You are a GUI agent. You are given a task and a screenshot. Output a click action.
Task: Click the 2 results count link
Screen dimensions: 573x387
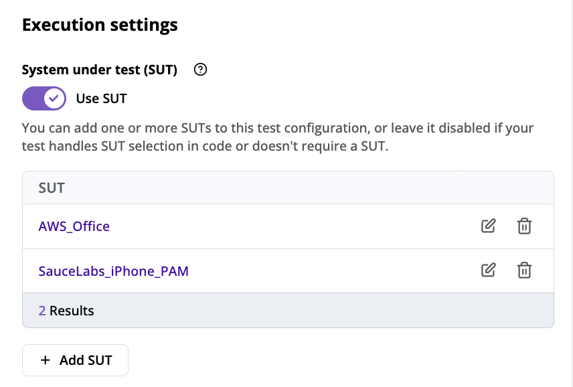pos(41,310)
